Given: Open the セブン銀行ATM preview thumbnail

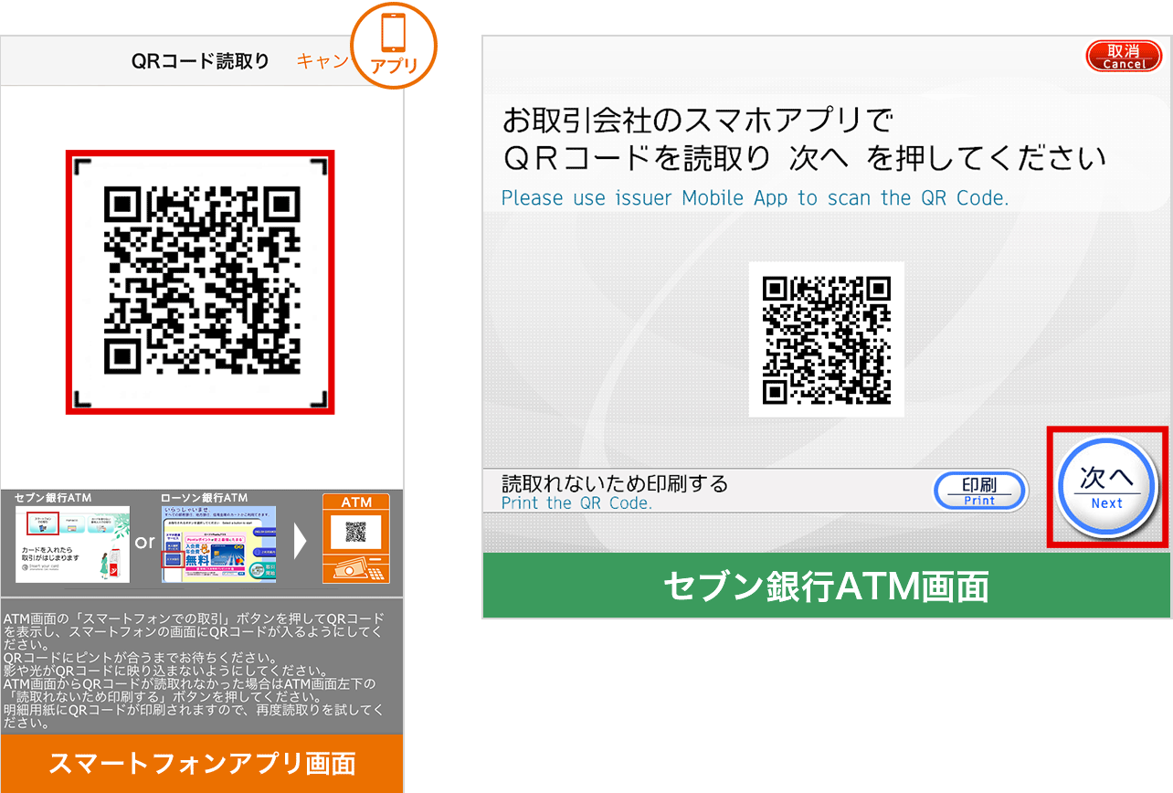Looking at the screenshot, I should point(73,545).
